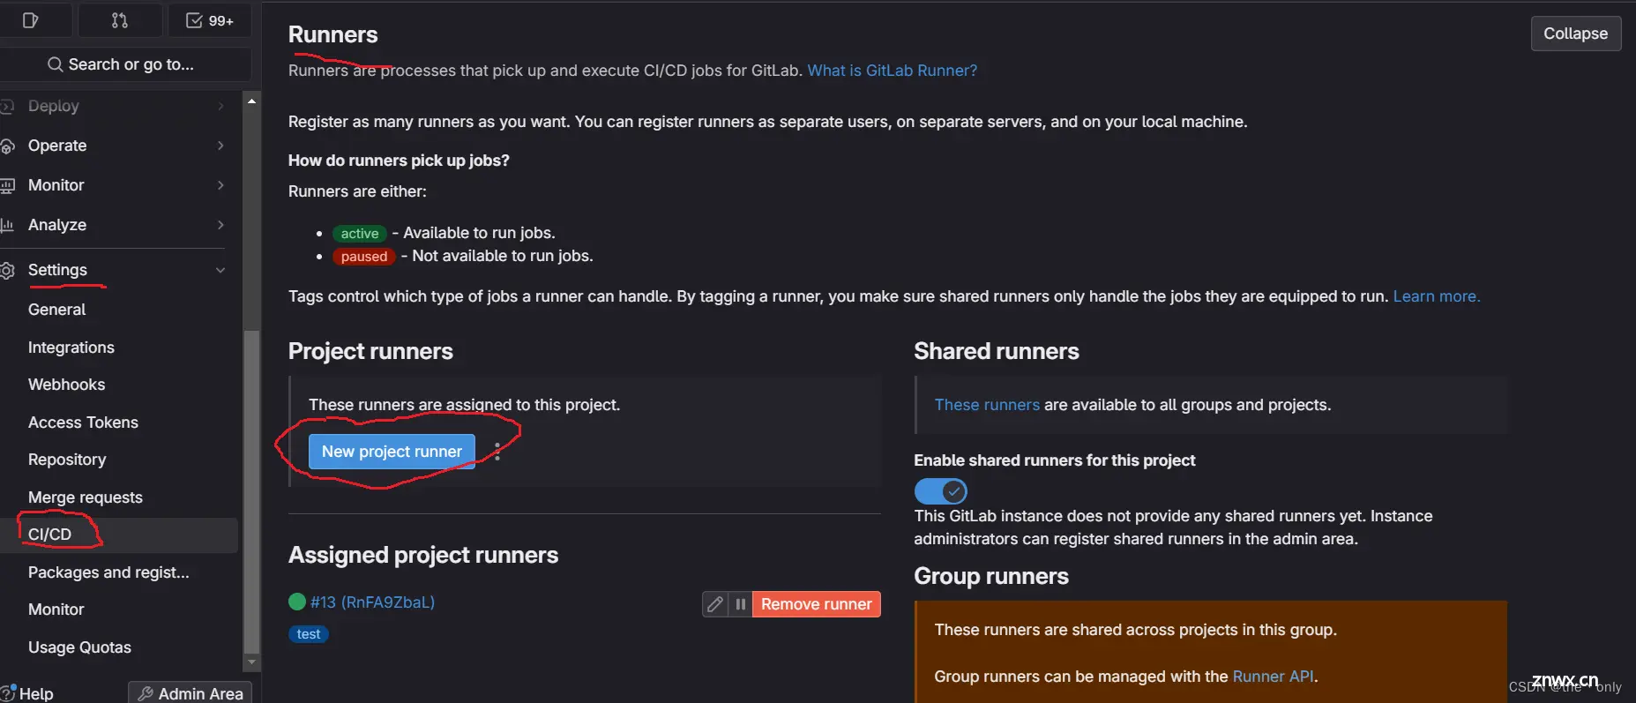Open Monitor under Settings
The image size is (1636, 703).
pos(56,610)
